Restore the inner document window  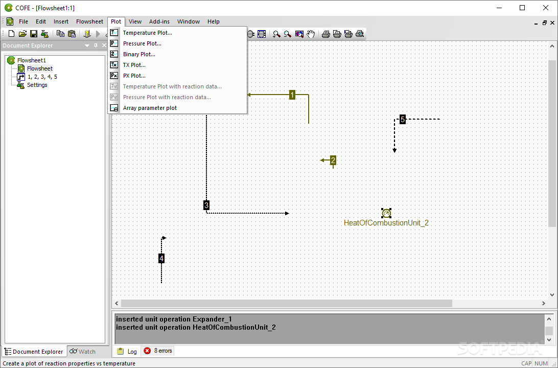pos(545,23)
